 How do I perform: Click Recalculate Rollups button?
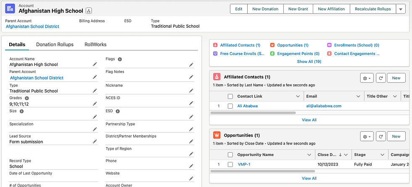(373, 9)
